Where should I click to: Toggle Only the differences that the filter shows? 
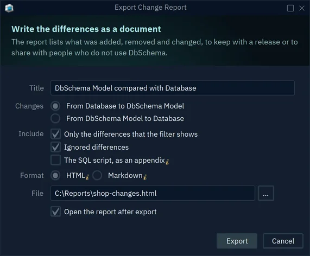pos(55,134)
